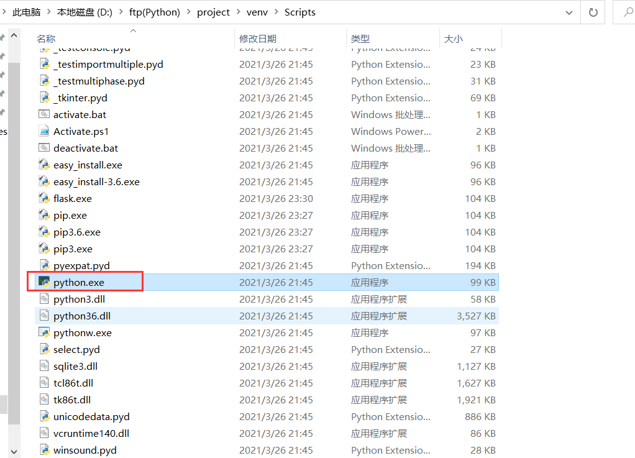Click the _testimportmultiple.pyd file icon
The width and height of the screenshot is (635, 458).
coord(44,64)
